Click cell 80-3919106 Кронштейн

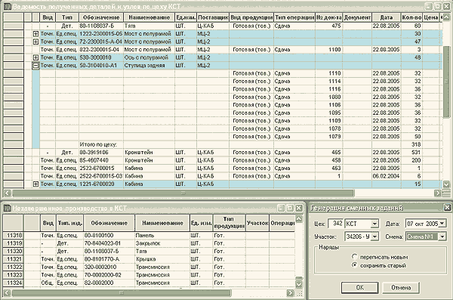pyautogui.click(x=100, y=152)
